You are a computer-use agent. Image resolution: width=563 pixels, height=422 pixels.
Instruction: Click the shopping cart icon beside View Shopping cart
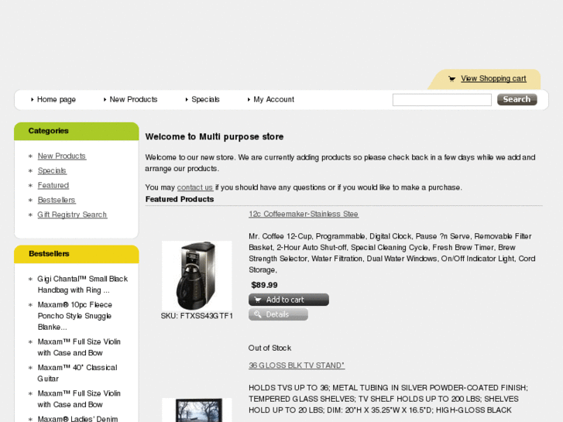pyautogui.click(x=451, y=79)
